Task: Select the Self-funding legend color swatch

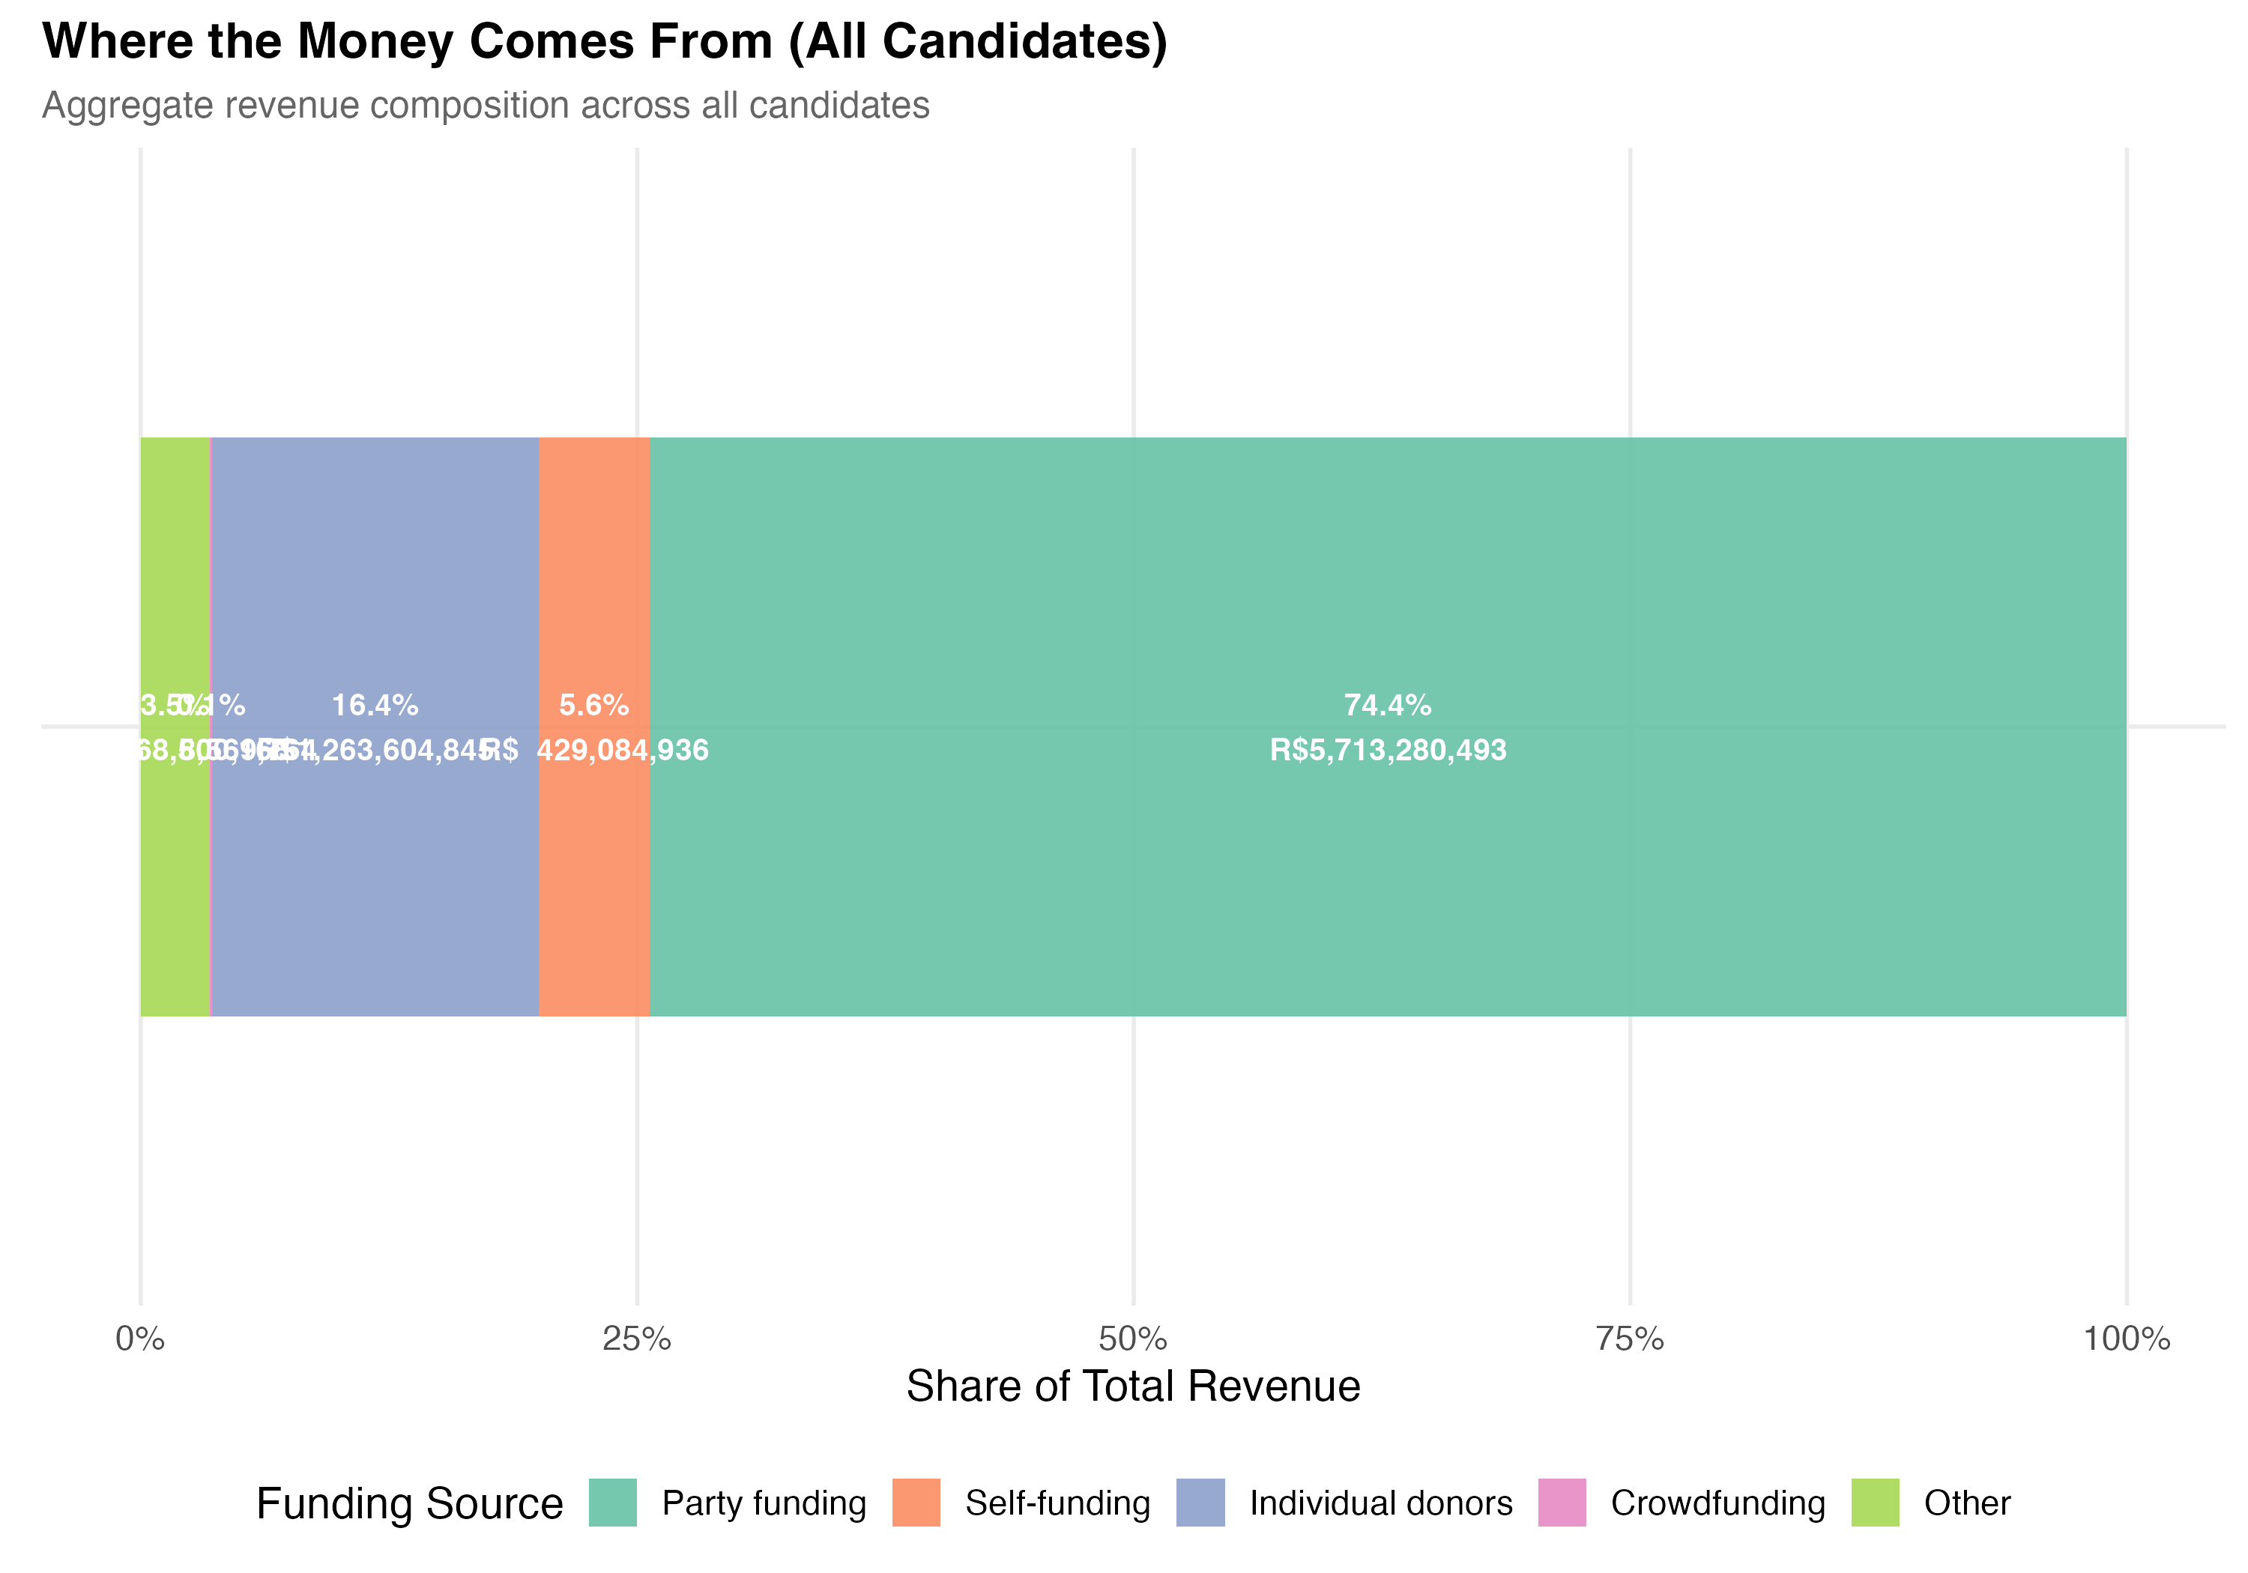Action: pos(916,1503)
